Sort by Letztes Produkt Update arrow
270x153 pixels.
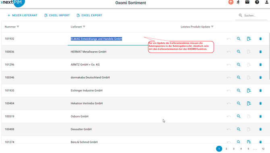(212, 27)
